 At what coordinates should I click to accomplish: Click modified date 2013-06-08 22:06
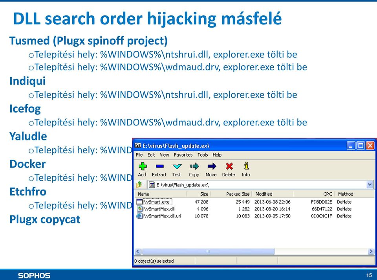(272, 202)
